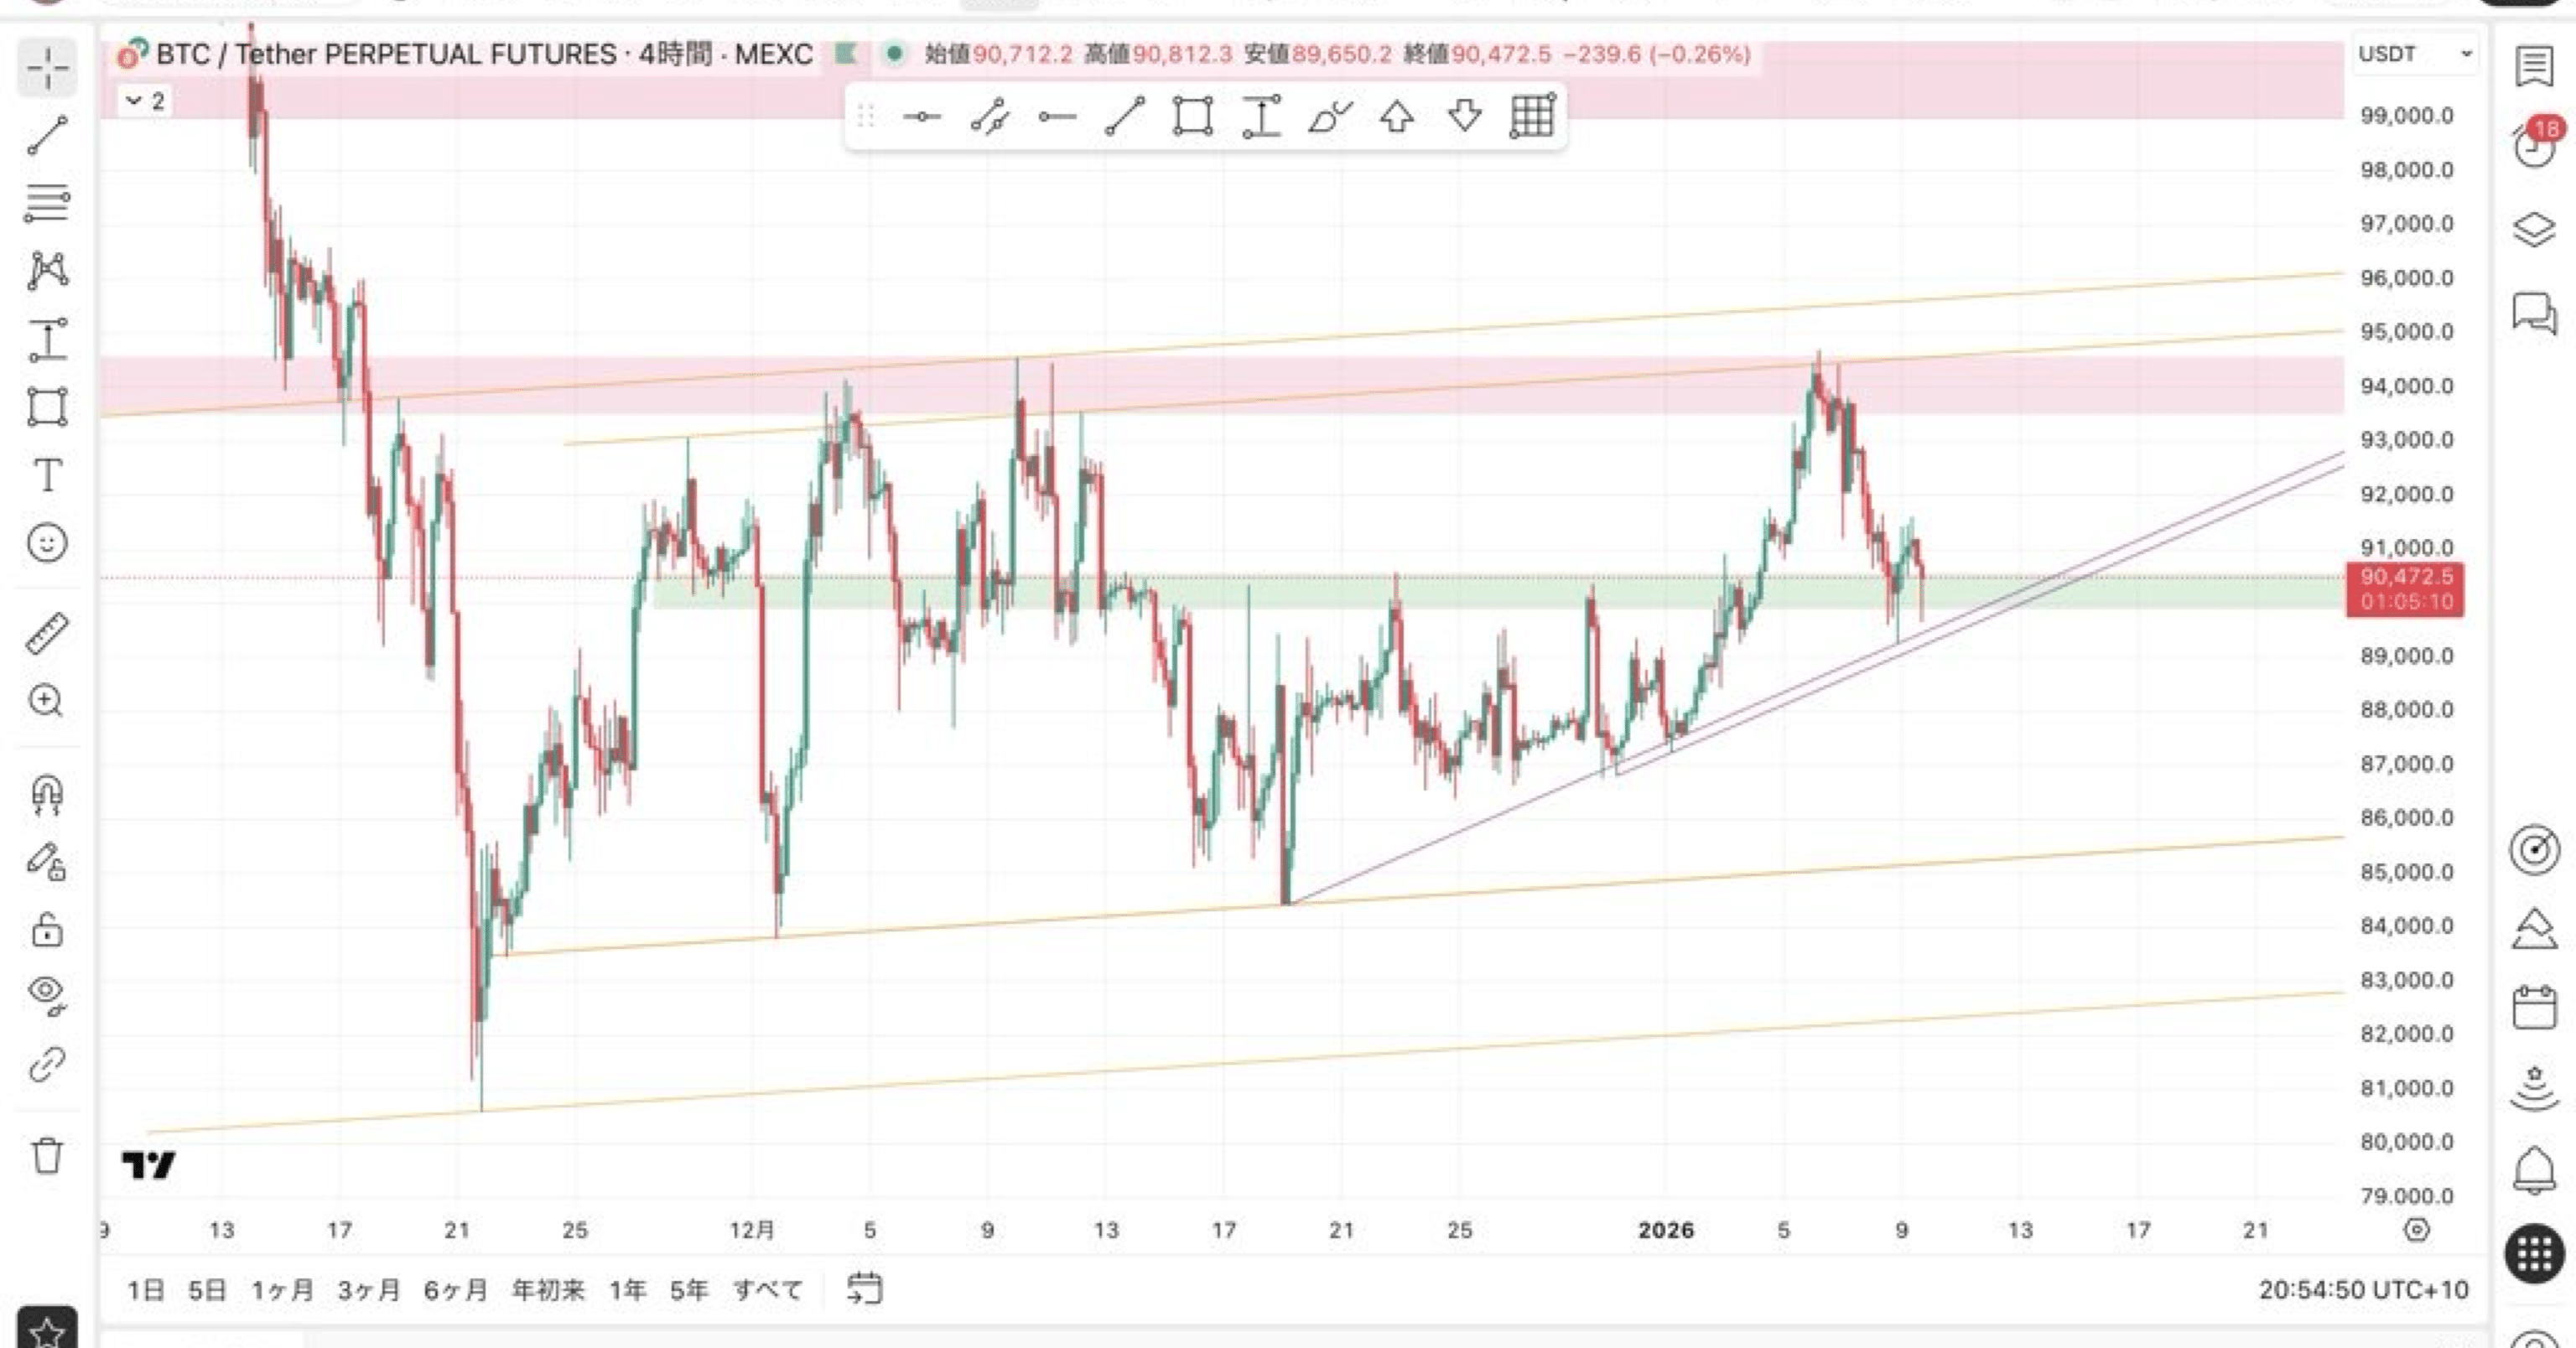Delete drawings with trash icon
The image size is (2576, 1348).
coord(47,1155)
